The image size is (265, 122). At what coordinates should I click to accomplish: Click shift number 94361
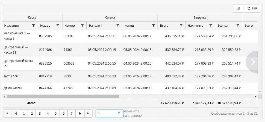point(68,50)
